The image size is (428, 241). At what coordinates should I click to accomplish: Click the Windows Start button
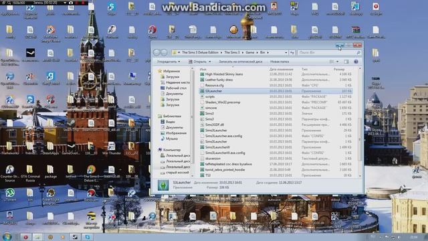[7, 236]
